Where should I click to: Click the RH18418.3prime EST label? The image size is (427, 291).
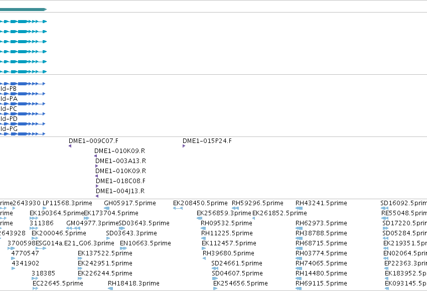(133, 283)
